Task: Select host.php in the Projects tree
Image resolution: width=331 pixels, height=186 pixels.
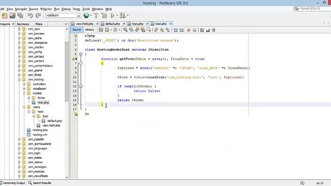Action: [x=43, y=102]
